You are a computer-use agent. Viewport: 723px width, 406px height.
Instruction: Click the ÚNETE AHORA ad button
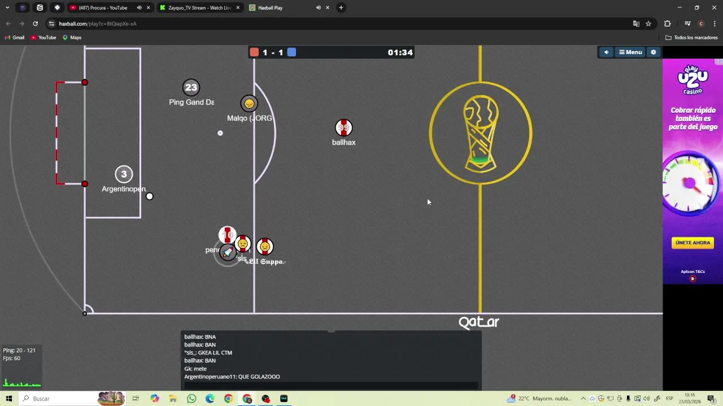pyautogui.click(x=692, y=242)
